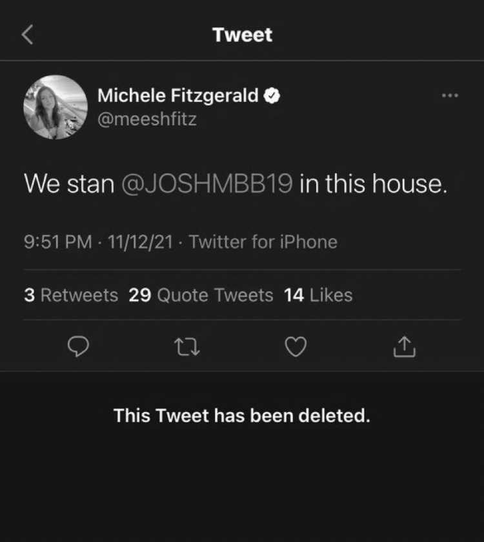Open the three-dot more options menu
484x542 pixels.
point(450,96)
